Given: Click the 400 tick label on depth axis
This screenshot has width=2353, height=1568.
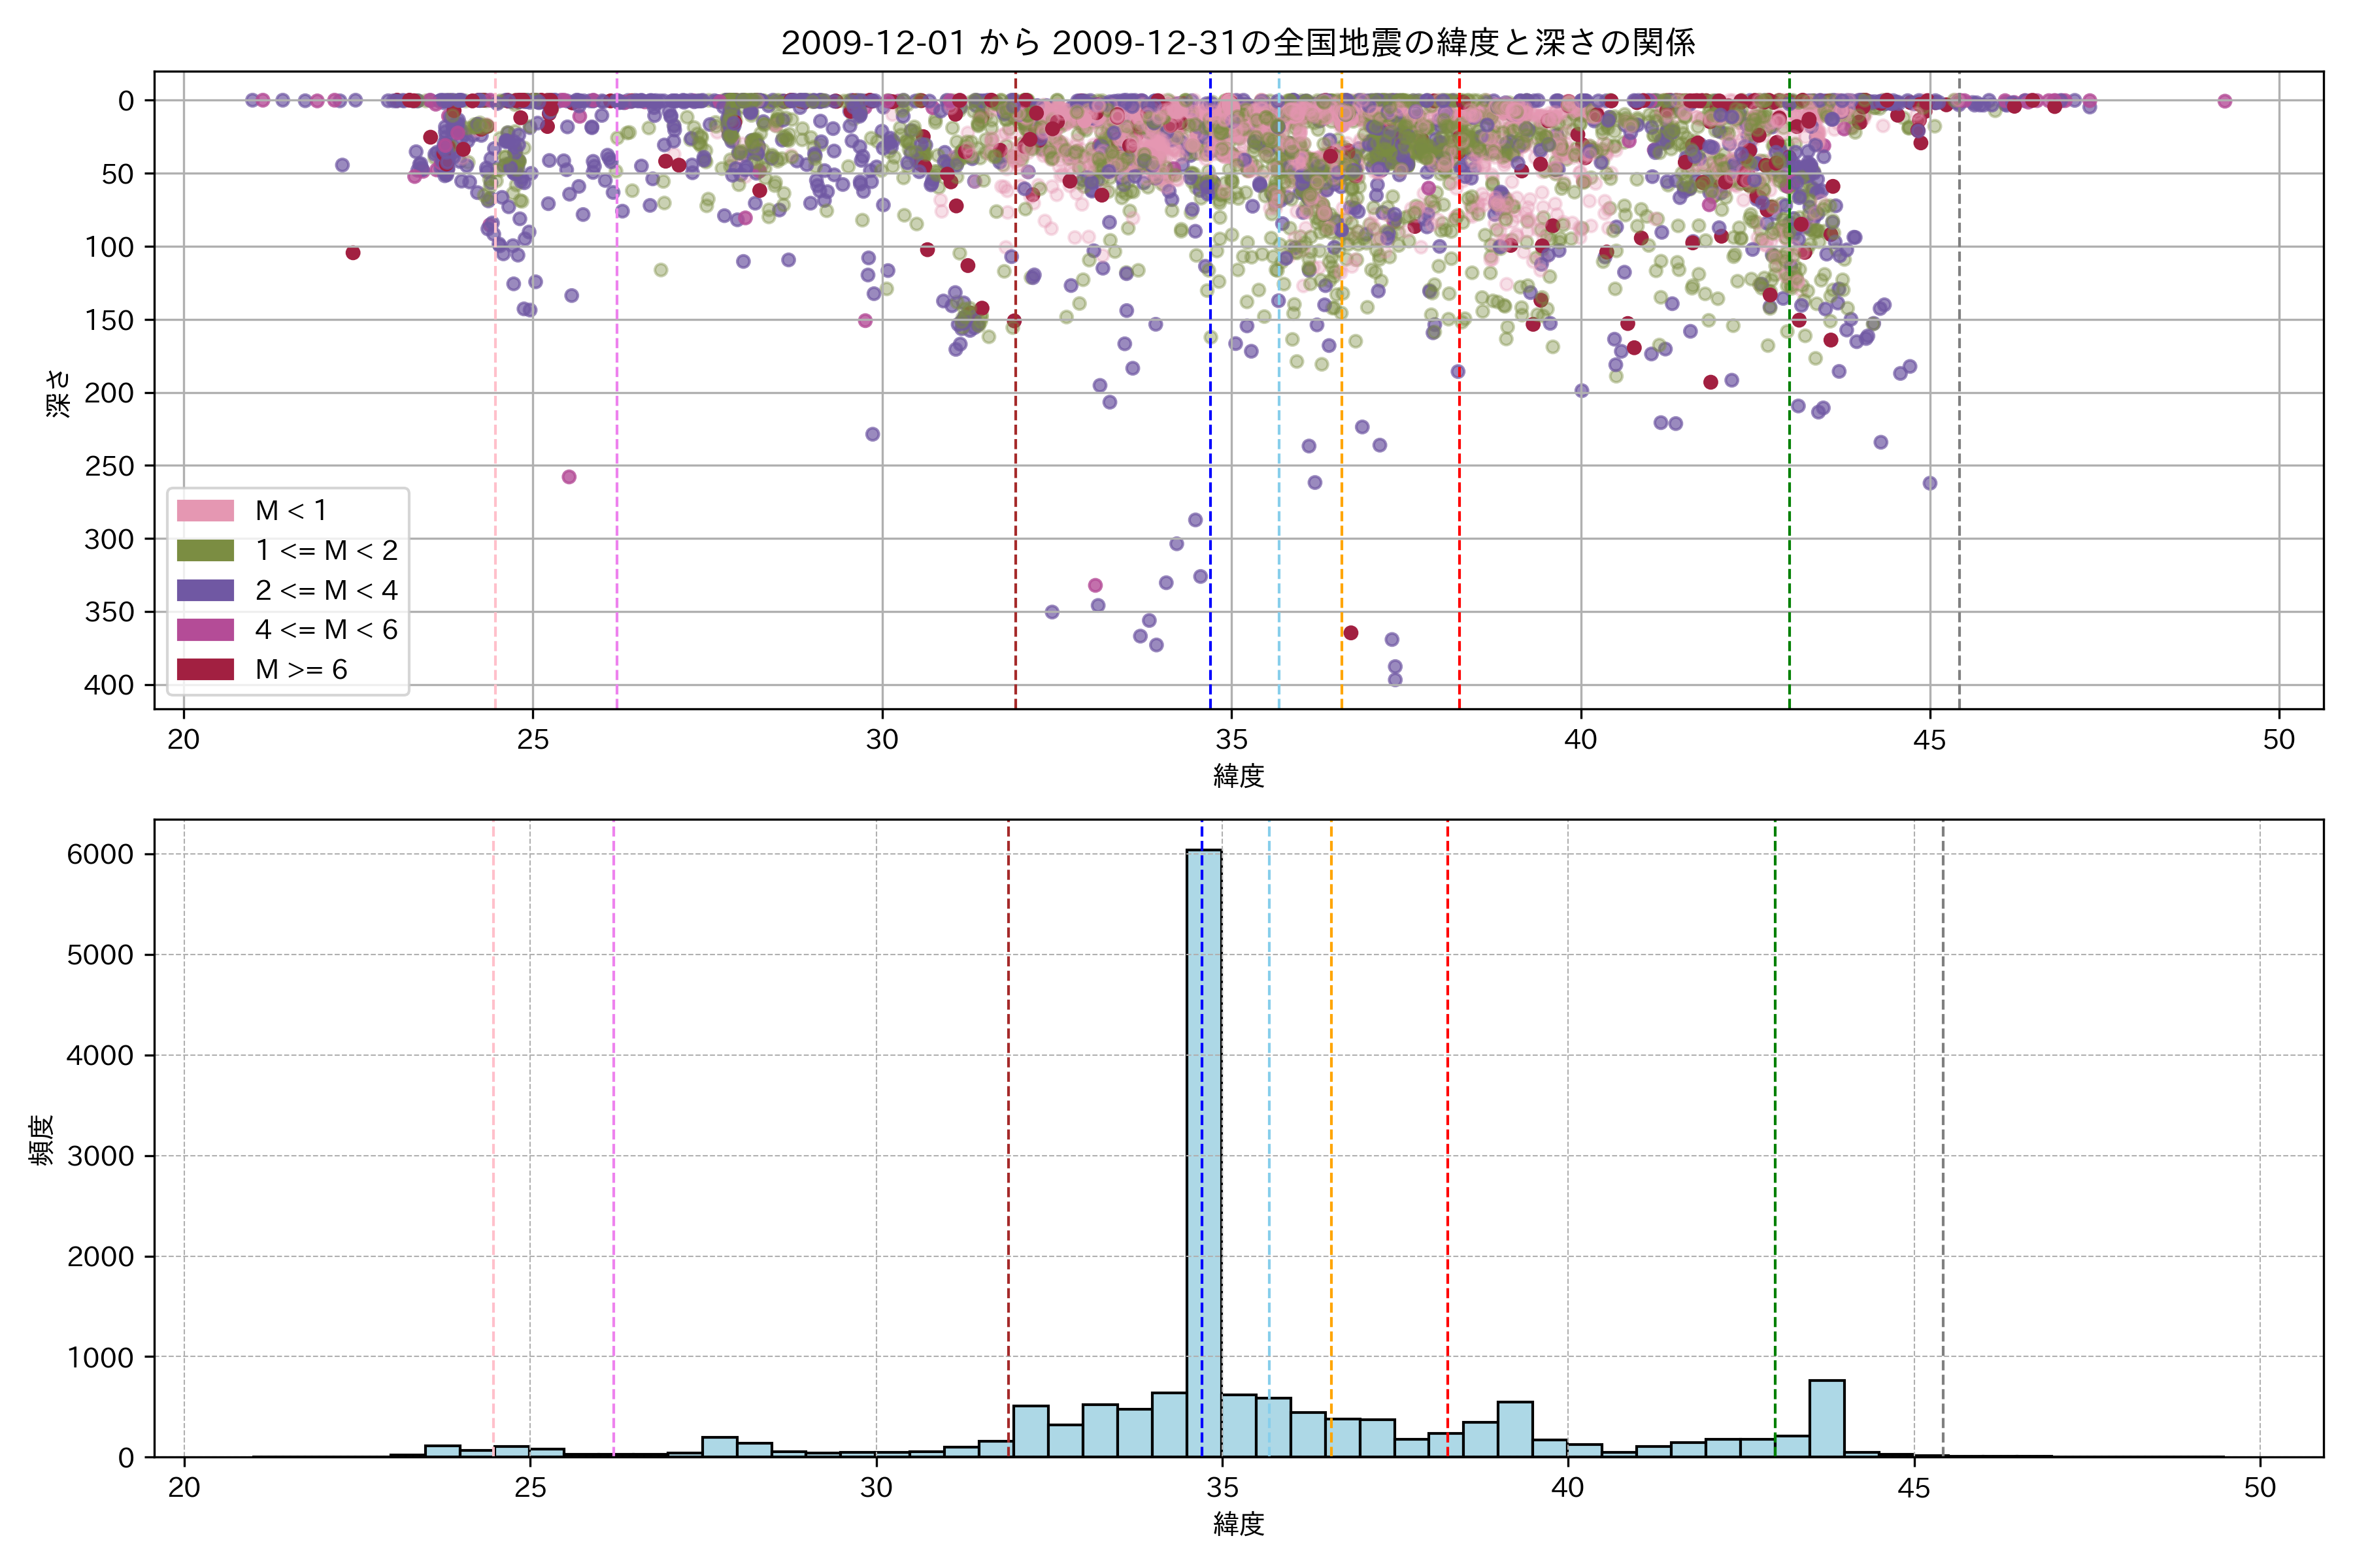Looking at the screenshot, I should click(x=109, y=685).
